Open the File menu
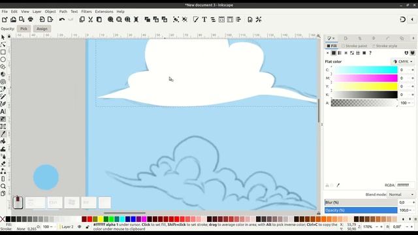The height and width of the screenshot is (235, 418). pos(5,12)
